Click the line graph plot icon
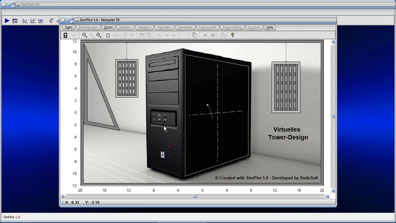This screenshot has height=223, width=396. point(25,21)
